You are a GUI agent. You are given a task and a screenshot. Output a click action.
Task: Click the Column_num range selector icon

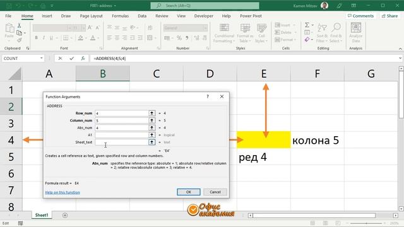tap(151, 120)
